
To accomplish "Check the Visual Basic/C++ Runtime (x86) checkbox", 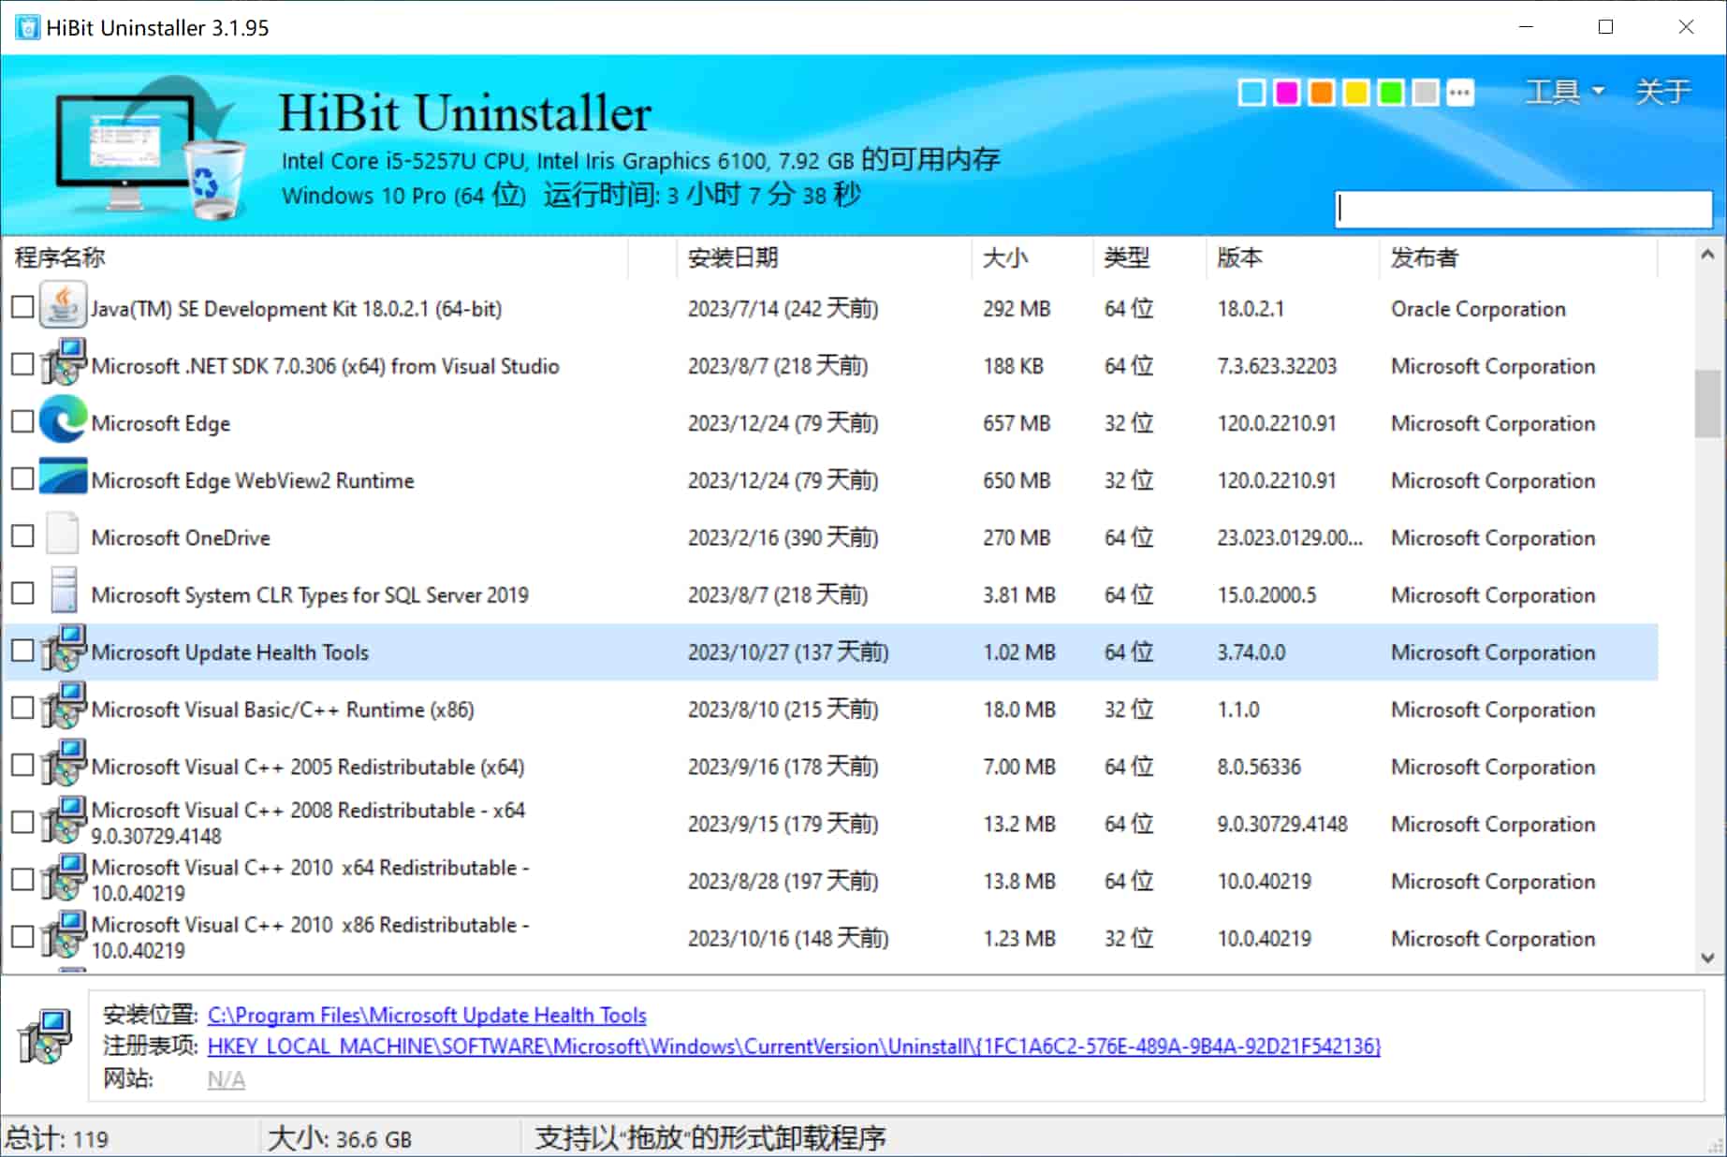I will tap(22, 708).
